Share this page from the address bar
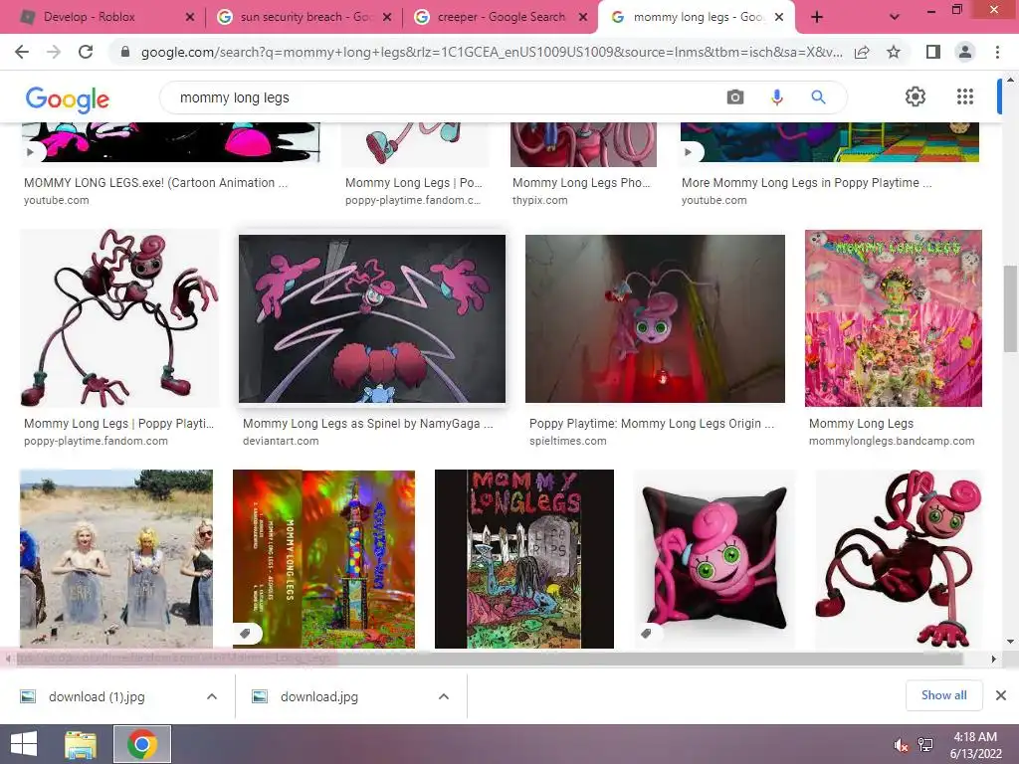This screenshot has height=764, width=1019. [863, 52]
